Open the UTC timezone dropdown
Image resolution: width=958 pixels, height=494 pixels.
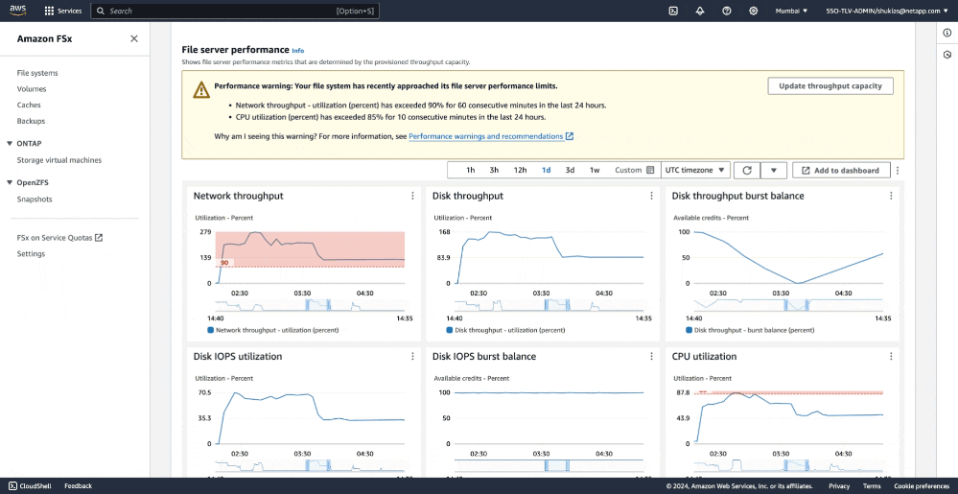(x=695, y=170)
